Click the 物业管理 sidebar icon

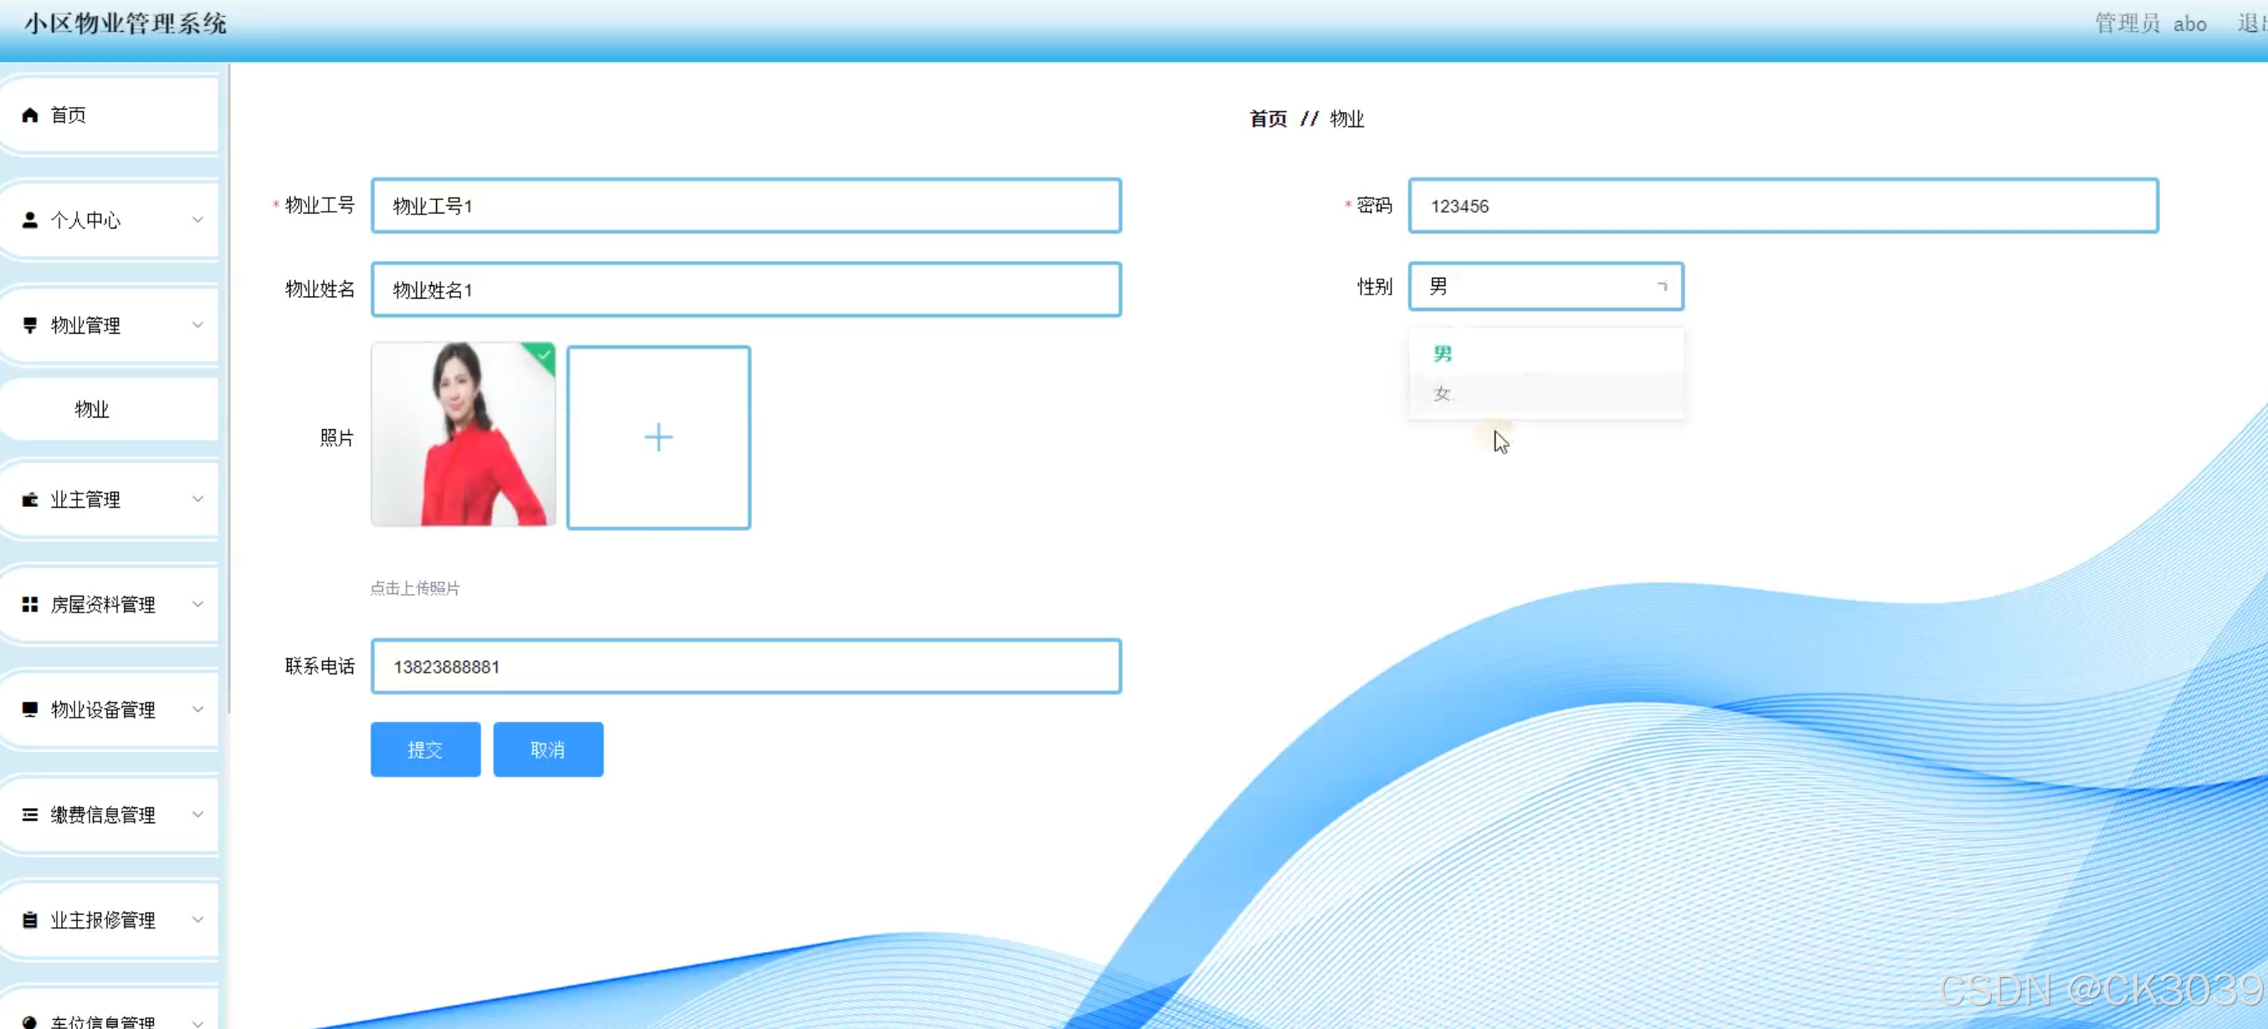(30, 325)
